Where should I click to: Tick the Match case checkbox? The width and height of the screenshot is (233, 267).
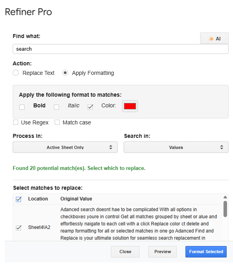[57, 122]
